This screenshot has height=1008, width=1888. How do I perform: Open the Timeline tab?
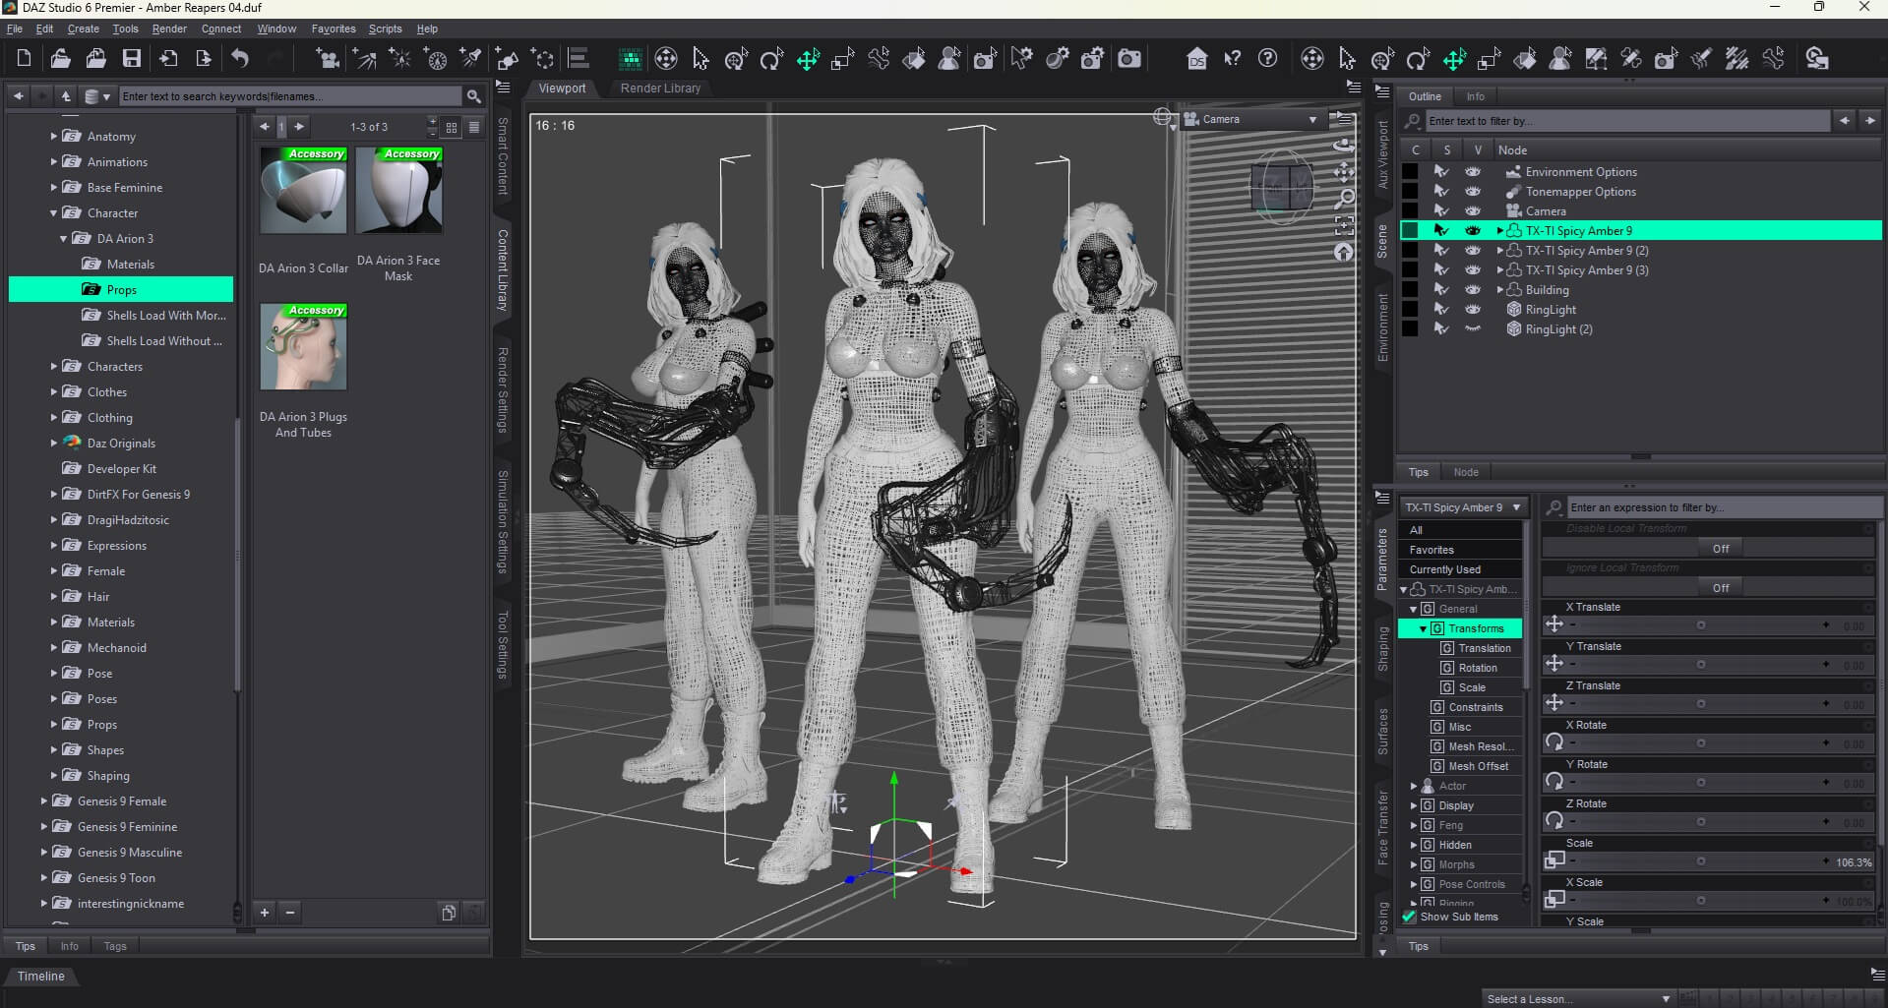pos(40,976)
